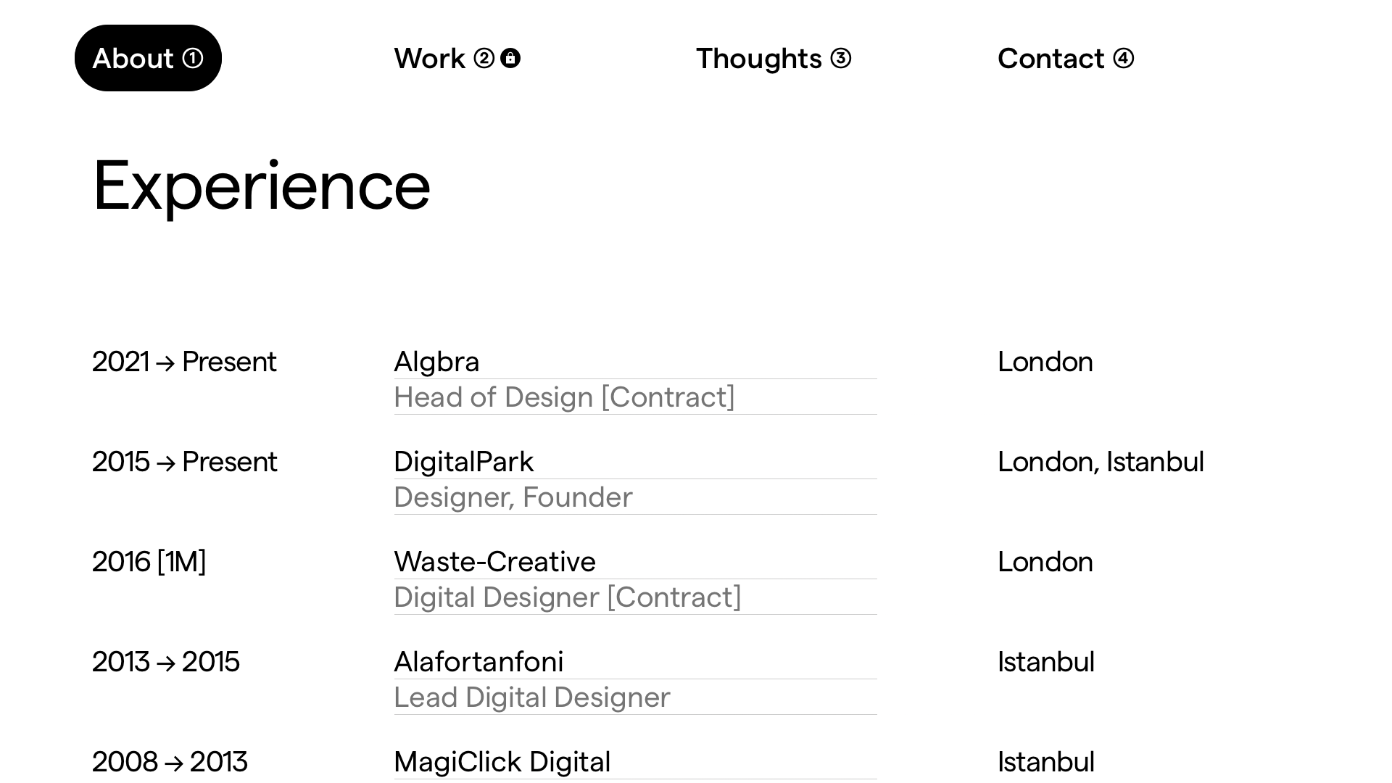Click the circled 2 icon beside Work

click(x=484, y=58)
